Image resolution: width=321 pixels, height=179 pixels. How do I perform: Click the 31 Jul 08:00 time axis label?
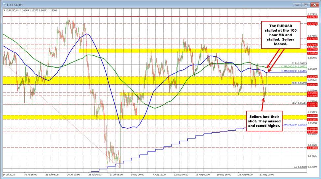coord(116,174)
